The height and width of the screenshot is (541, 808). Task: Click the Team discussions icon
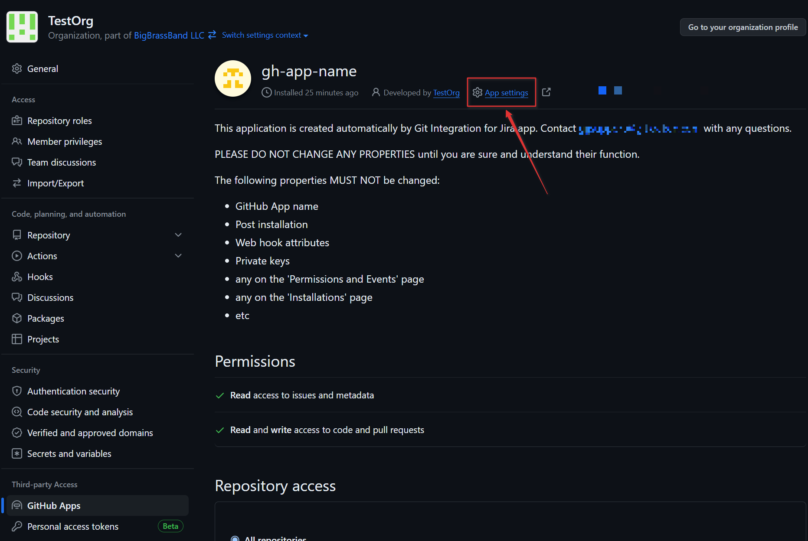click(17, 162)
